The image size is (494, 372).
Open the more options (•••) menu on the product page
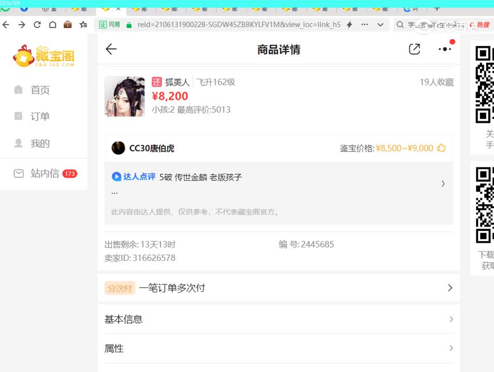click(445, 49)
